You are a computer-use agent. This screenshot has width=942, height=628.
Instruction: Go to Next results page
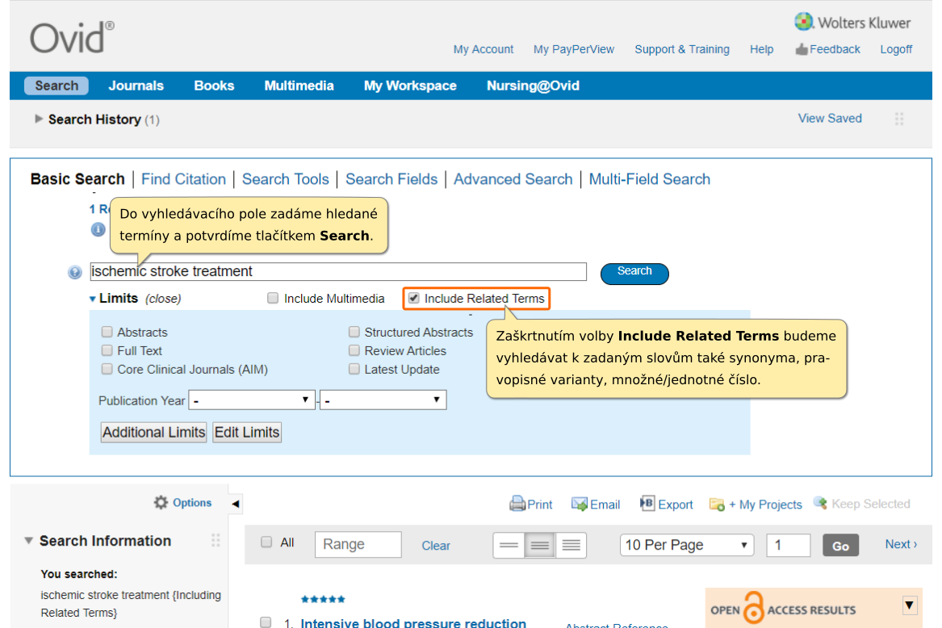click(901, 544)
